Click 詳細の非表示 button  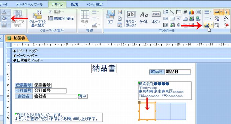pyautogui.click(x=61, y=18)
